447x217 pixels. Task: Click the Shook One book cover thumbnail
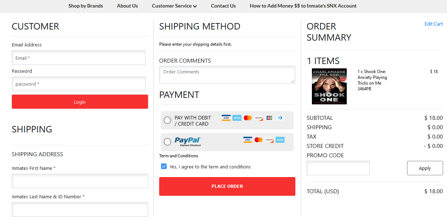pos(329,86)
